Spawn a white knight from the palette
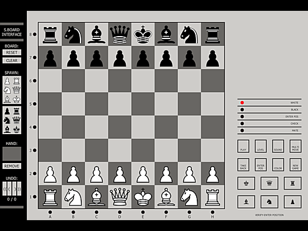 [x=7, y=90]
